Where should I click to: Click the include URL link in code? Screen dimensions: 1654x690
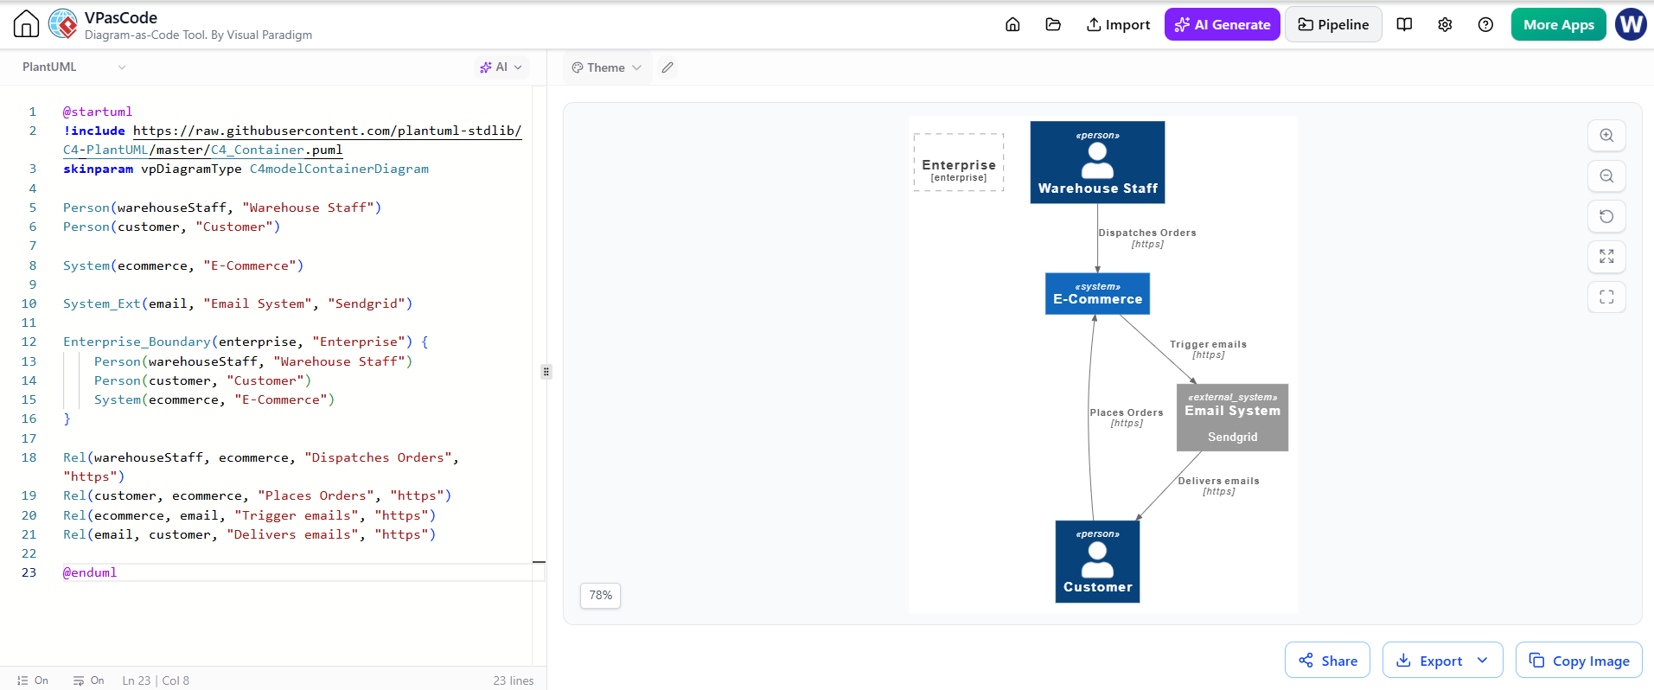click(x=292, y=140)
